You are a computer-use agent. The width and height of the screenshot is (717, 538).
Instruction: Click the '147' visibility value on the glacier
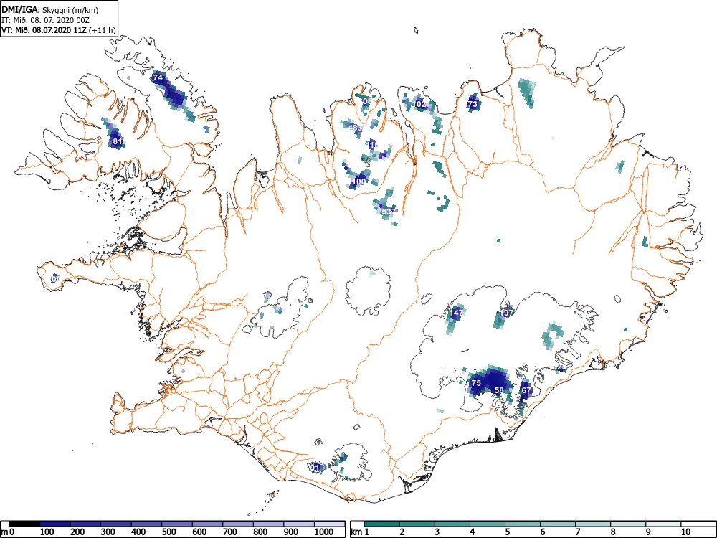tap(456, 313)
